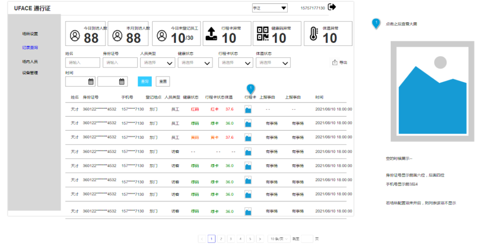This screenshot has height=251, width=486.
Task: Expand the 健康状态 filter dropdown
Action: coord(195,63)
